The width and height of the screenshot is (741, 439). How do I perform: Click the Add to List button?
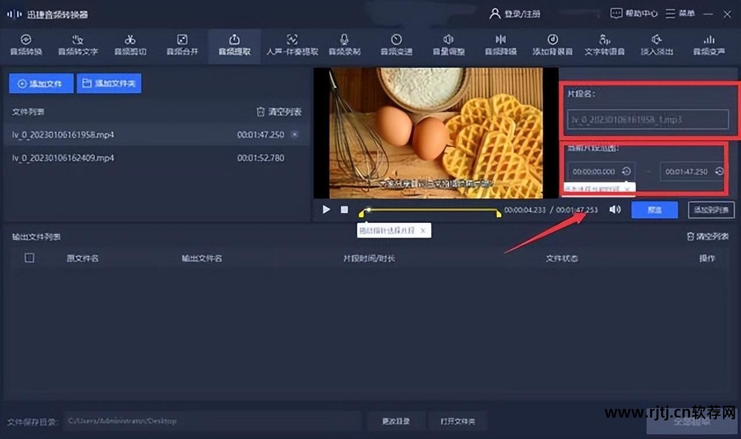point(711,210)
